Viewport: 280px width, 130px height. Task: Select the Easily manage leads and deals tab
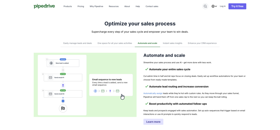point(77,43)
